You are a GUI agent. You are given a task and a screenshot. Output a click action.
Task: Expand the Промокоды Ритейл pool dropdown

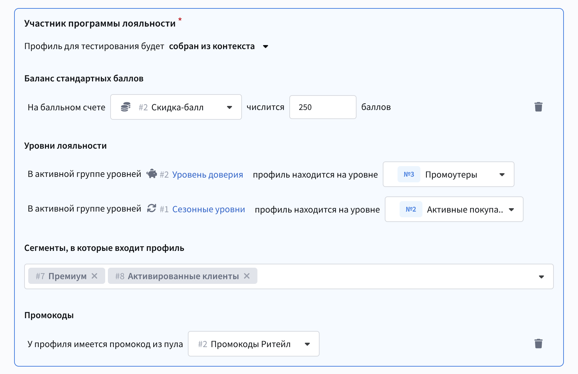click(x=307, y=344)
